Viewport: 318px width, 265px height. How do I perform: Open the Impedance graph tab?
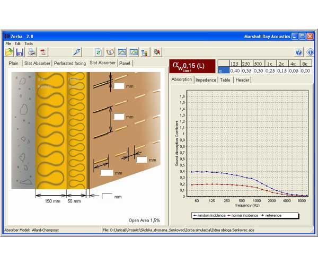206,80
